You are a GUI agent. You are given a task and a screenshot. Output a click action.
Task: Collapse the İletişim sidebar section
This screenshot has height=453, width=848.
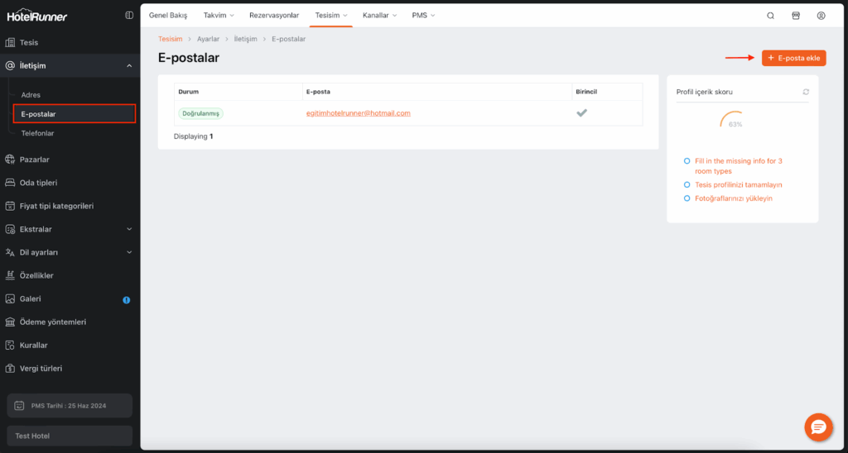point(128,66)
